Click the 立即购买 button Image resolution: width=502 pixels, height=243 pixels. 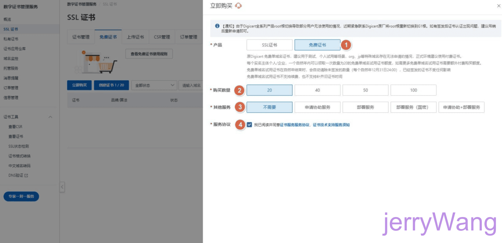tap(79, 85)
